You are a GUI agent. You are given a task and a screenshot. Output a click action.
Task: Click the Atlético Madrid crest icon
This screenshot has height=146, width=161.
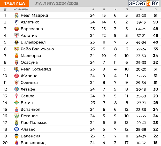pyautogui.click(x=17, y=22)
